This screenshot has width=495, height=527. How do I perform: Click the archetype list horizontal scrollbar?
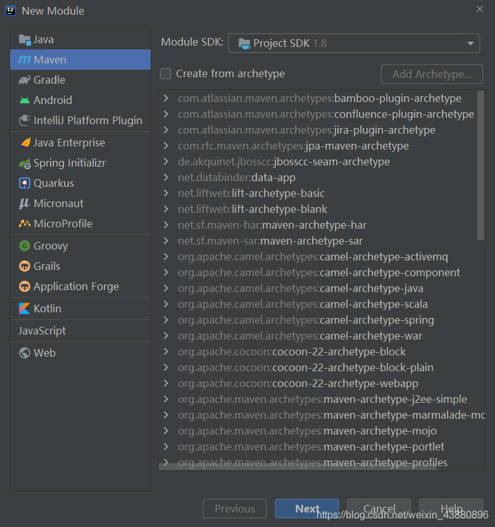[x=298, y=467]
